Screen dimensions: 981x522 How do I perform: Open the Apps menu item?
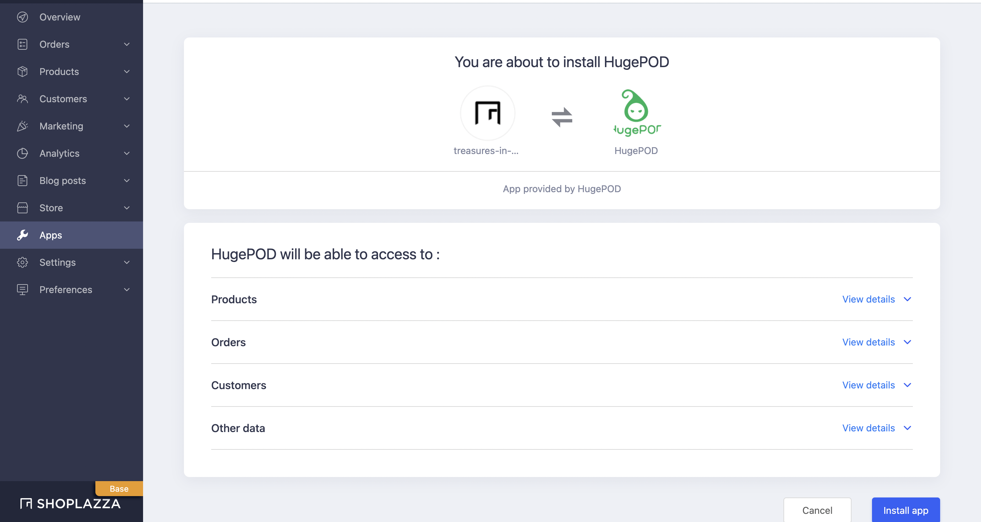tap(51, 235)
